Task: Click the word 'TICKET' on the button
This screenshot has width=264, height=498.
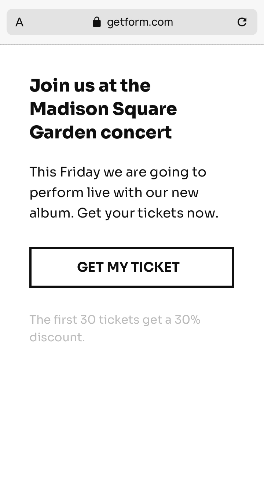Action: (x=155, y=267)
